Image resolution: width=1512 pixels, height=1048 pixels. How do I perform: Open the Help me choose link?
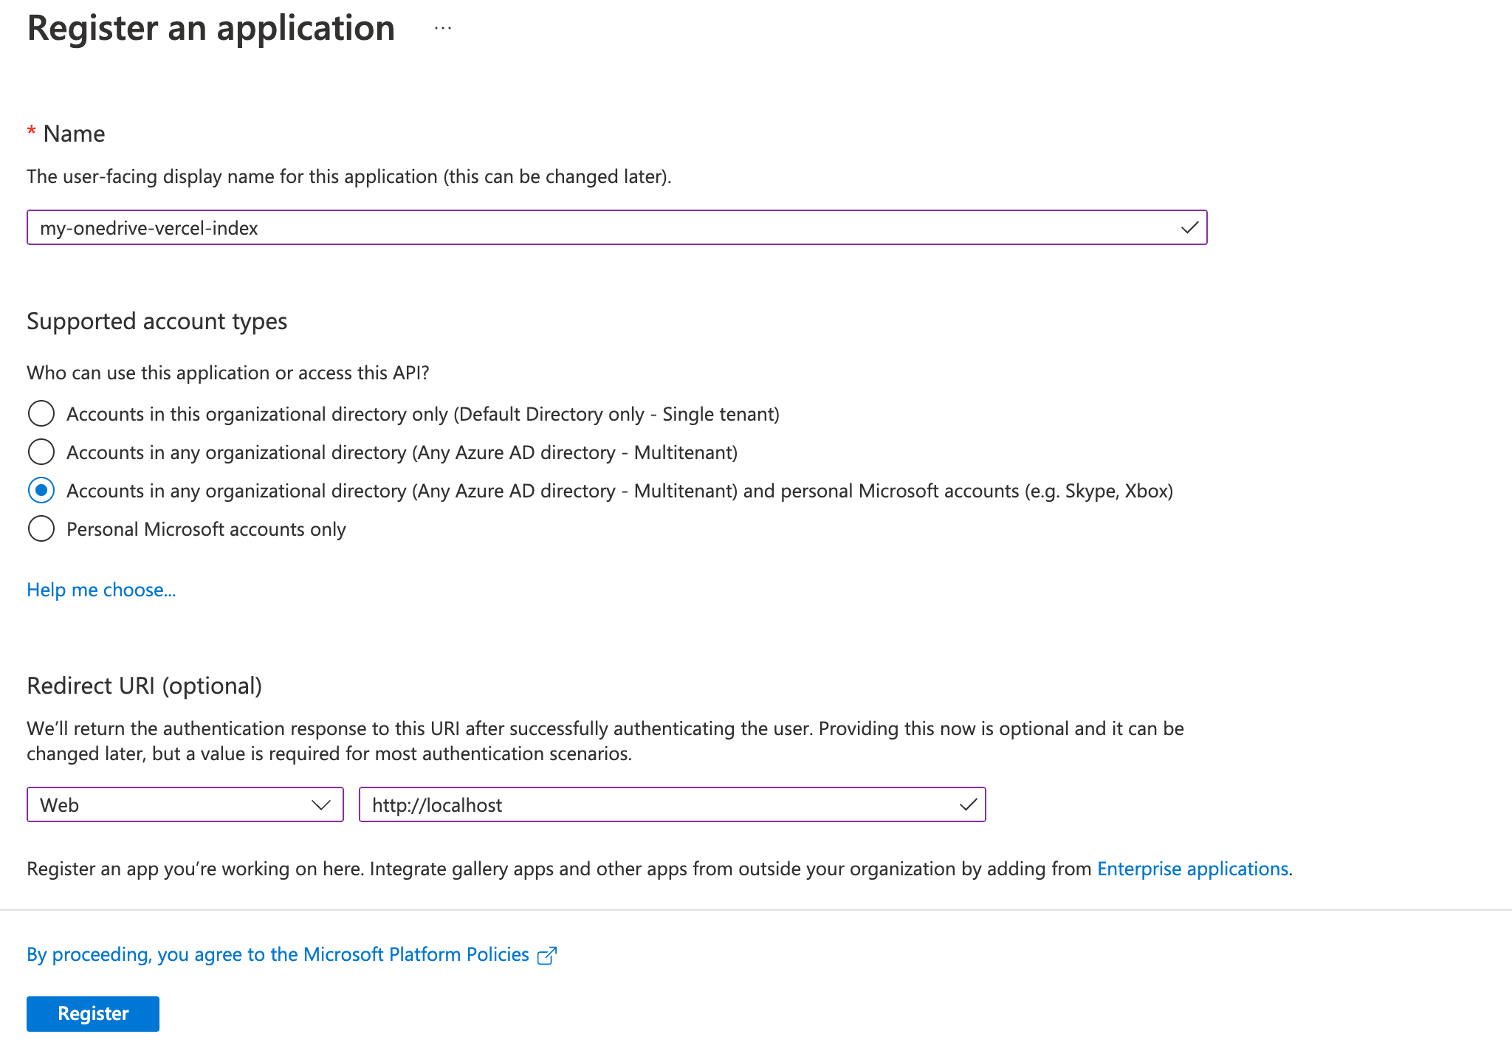tap(101, 589)
